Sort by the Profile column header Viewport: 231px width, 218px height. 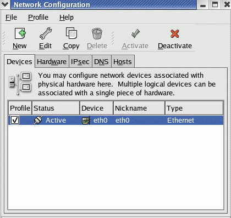[x=20, y=108]
